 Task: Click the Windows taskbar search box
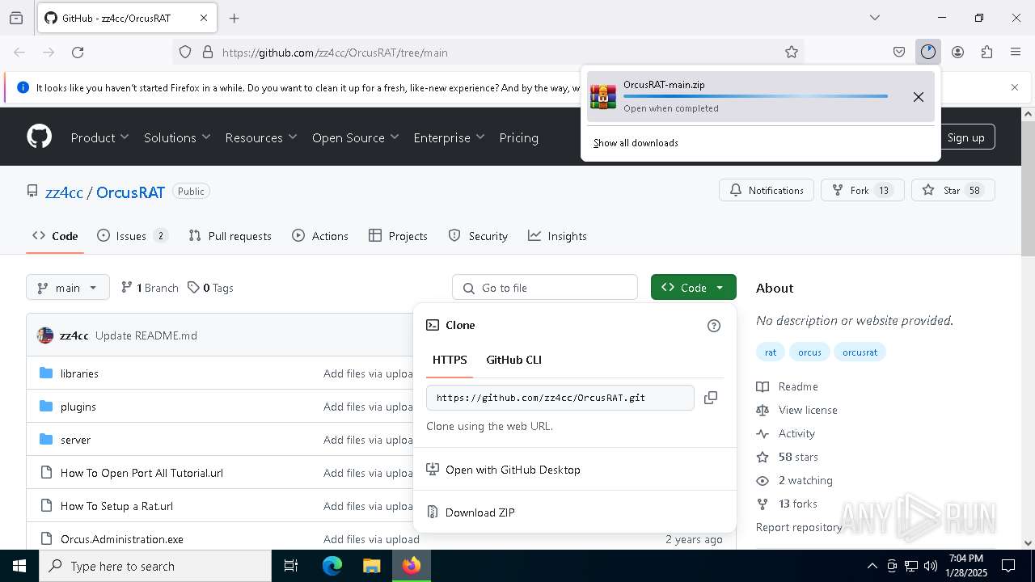[155, 566]
